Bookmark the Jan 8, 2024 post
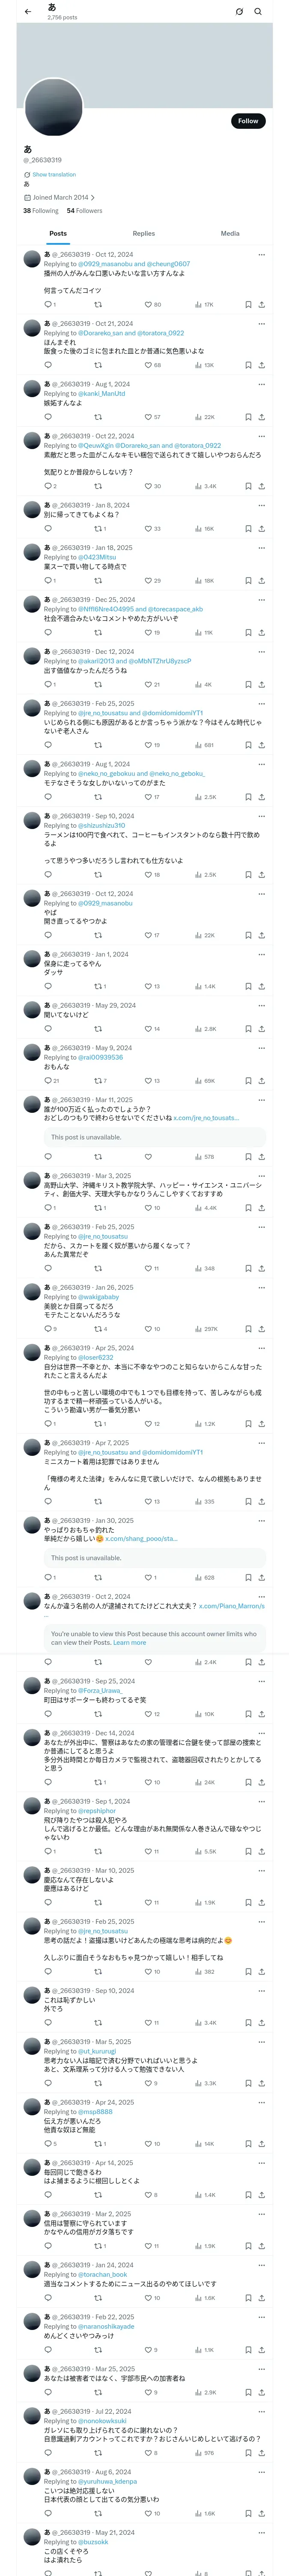This screenshot has width=289, height=2576. click(x=248, y=529)
